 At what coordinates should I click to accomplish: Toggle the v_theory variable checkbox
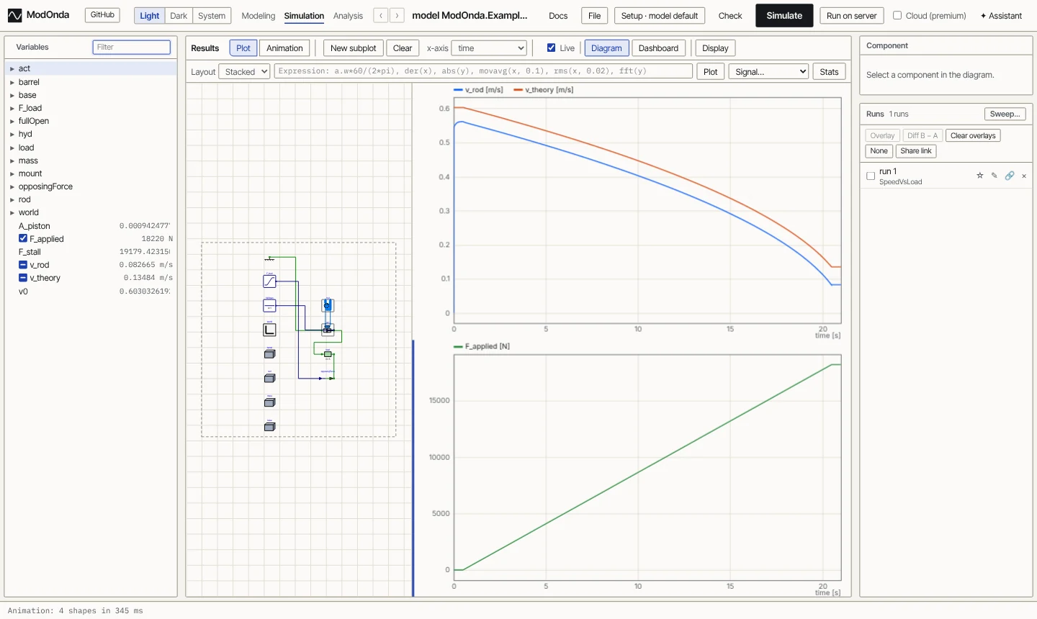tap(23, 278)
